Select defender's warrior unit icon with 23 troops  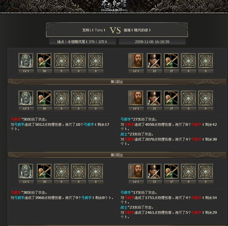154,61
